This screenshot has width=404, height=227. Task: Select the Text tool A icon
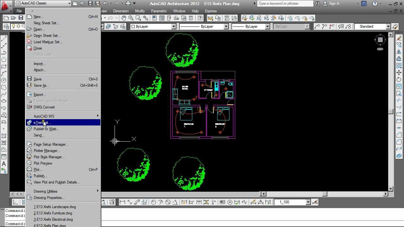coord(4,164)
